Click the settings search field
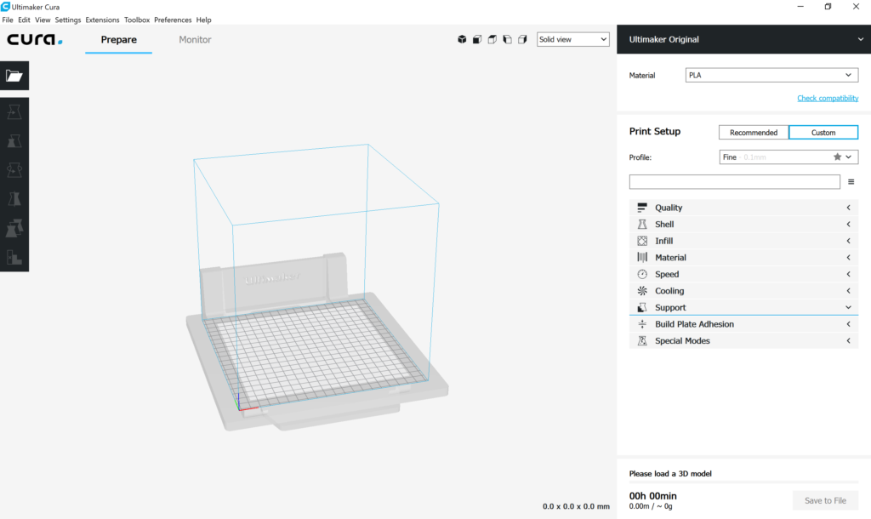The height and width of the screenshot is (519, 871). pos(734,181)
